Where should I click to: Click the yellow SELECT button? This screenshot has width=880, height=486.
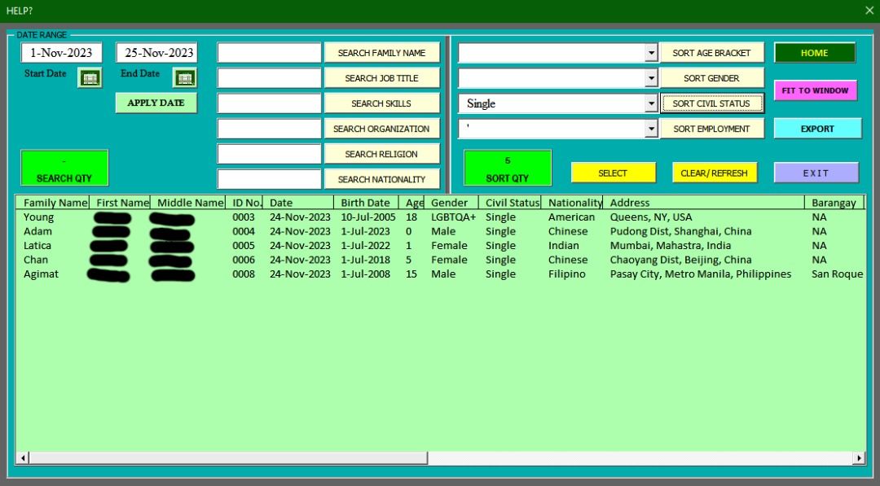(614, 173)
